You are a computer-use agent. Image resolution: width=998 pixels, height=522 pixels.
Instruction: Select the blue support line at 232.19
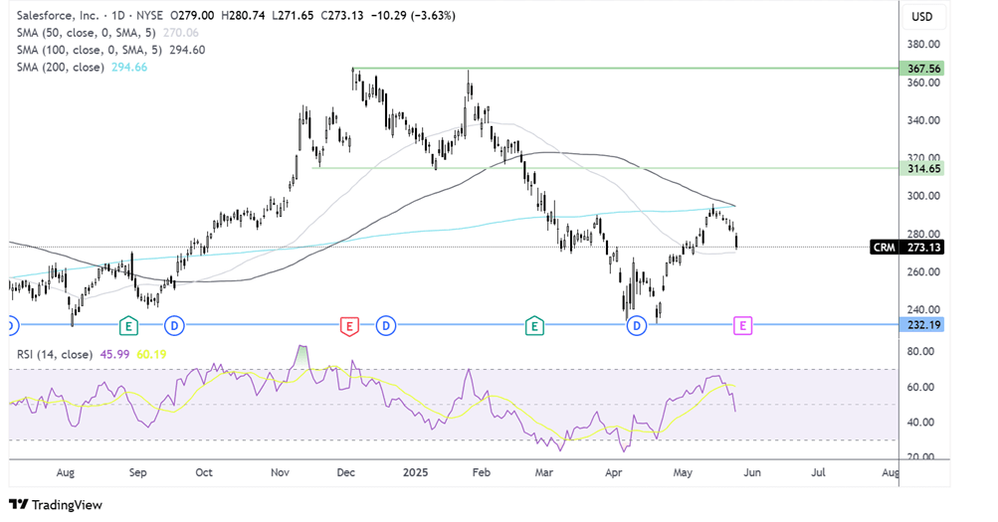tap(455, 325)
